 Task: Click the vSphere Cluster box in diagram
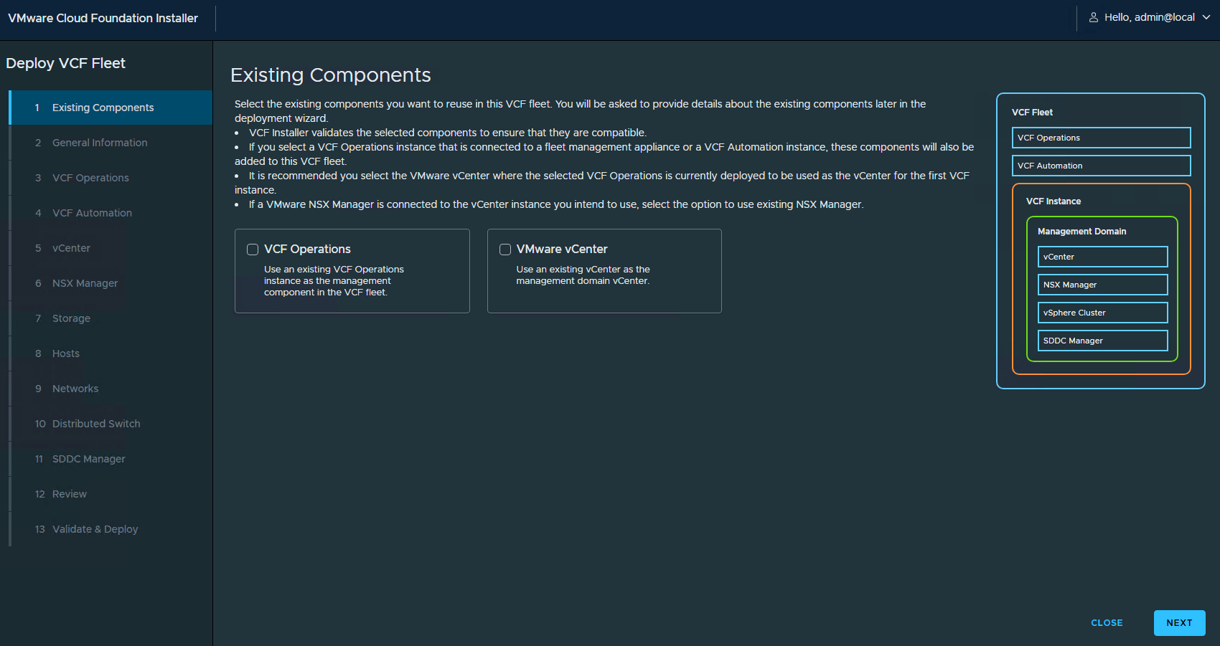coord(1102,313)
